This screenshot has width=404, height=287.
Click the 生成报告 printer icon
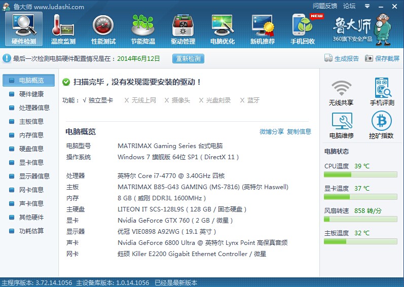(328, 58)
